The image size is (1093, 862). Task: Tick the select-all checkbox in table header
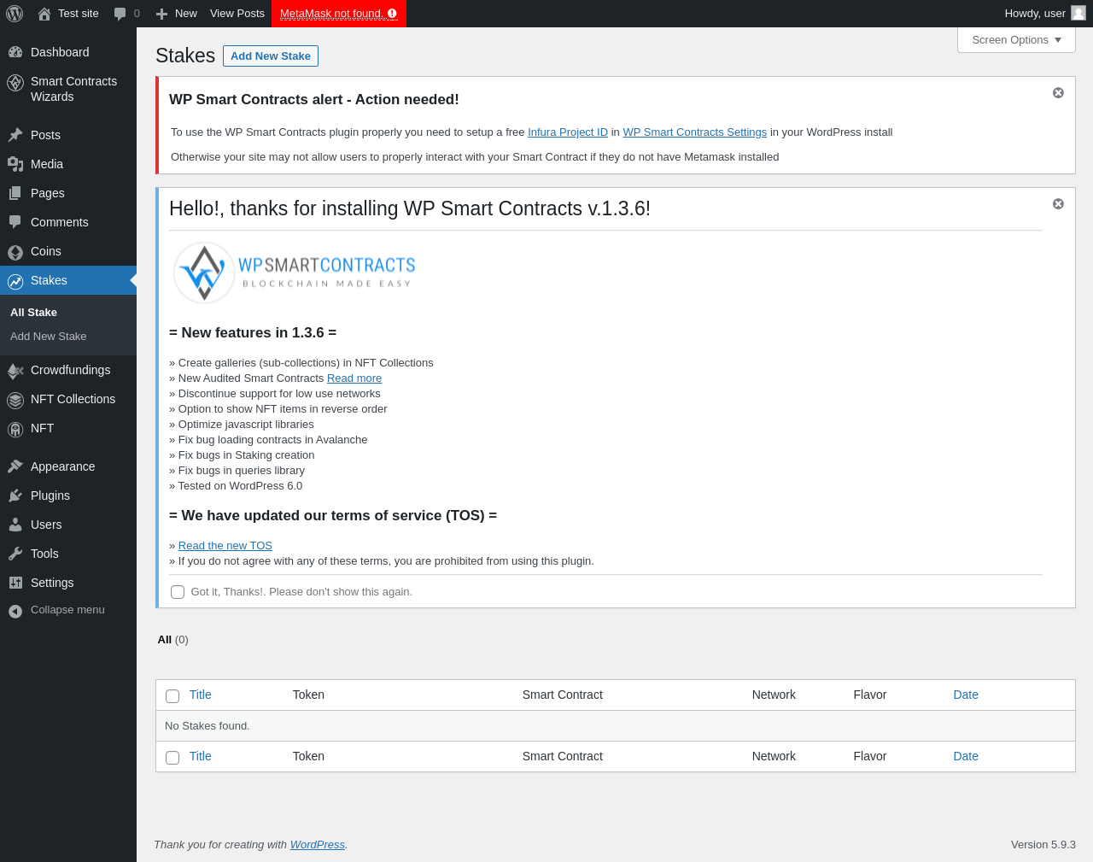172,696
